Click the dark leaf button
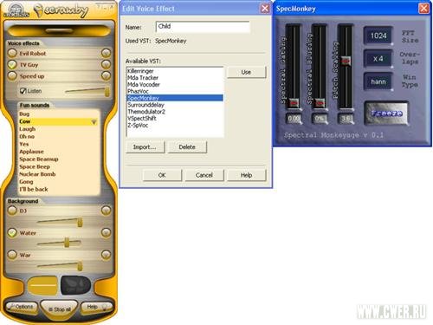This screenshot has height=325, width=433. (x=75, y=285)
